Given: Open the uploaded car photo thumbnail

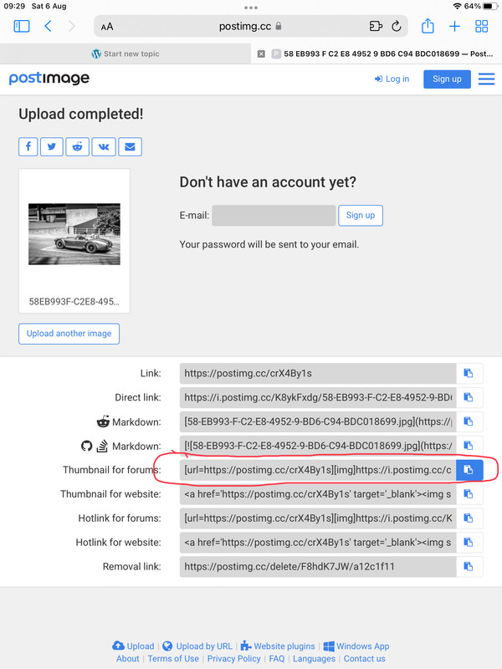Looking at the screenshot, I should (x=74, y=234).
